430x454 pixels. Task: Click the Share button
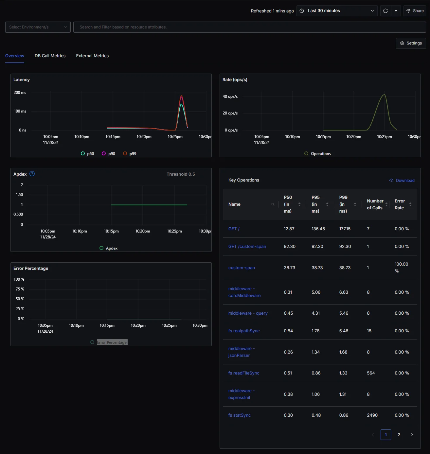415,11
